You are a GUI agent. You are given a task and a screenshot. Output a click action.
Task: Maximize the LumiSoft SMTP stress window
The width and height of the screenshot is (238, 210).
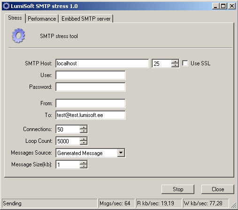click(223, 6)
